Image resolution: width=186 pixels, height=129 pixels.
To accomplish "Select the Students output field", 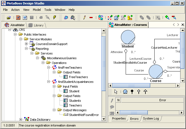I will click(x=75, y=101).
